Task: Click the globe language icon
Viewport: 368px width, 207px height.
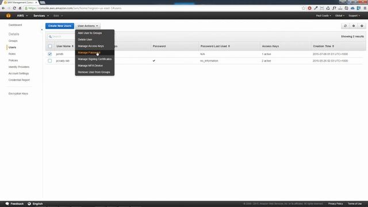Action: pyautogui.click(x=29, y=204)
